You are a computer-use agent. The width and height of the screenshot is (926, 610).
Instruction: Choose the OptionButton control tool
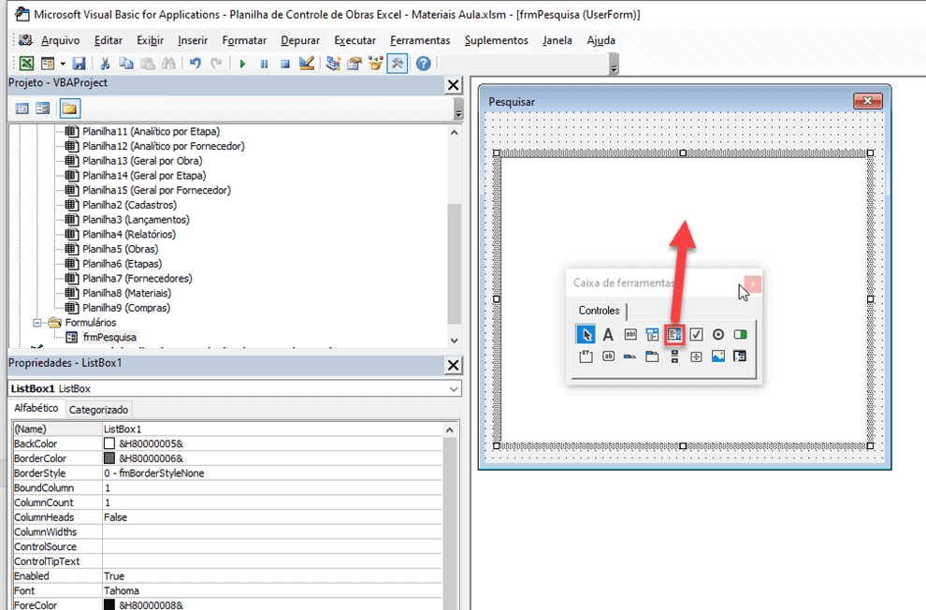718,334
